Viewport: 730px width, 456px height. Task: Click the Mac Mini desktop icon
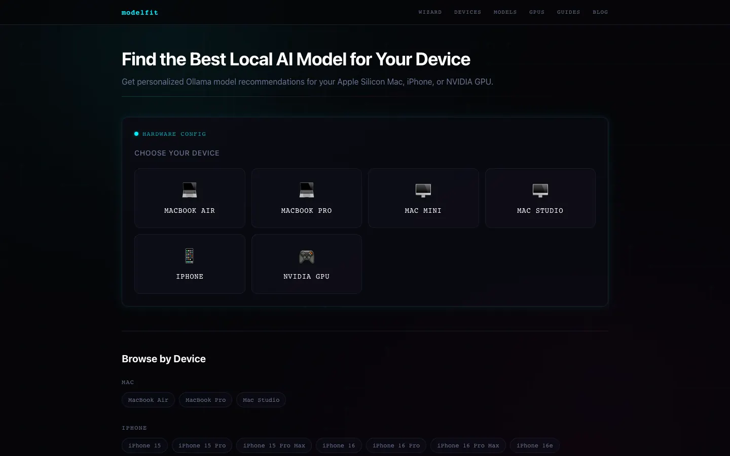coord(423,190)
